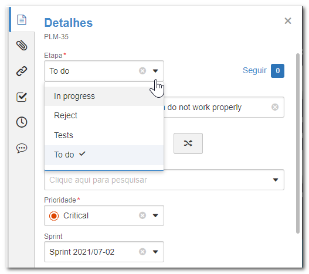Open the links chain icon tab

point(22,71)
